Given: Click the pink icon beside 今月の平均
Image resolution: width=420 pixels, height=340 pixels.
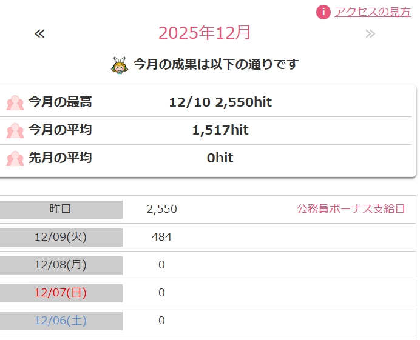Looking at the screenshot, I should [x=15, y=130].
